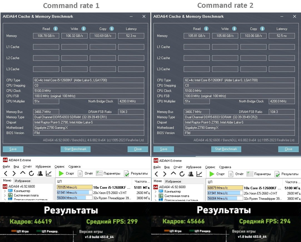The width and height of the screenshot is (301, 242).
Task: Switch to Избранное tab in left AIDA64 Extreme
Action: pos(23,181)
